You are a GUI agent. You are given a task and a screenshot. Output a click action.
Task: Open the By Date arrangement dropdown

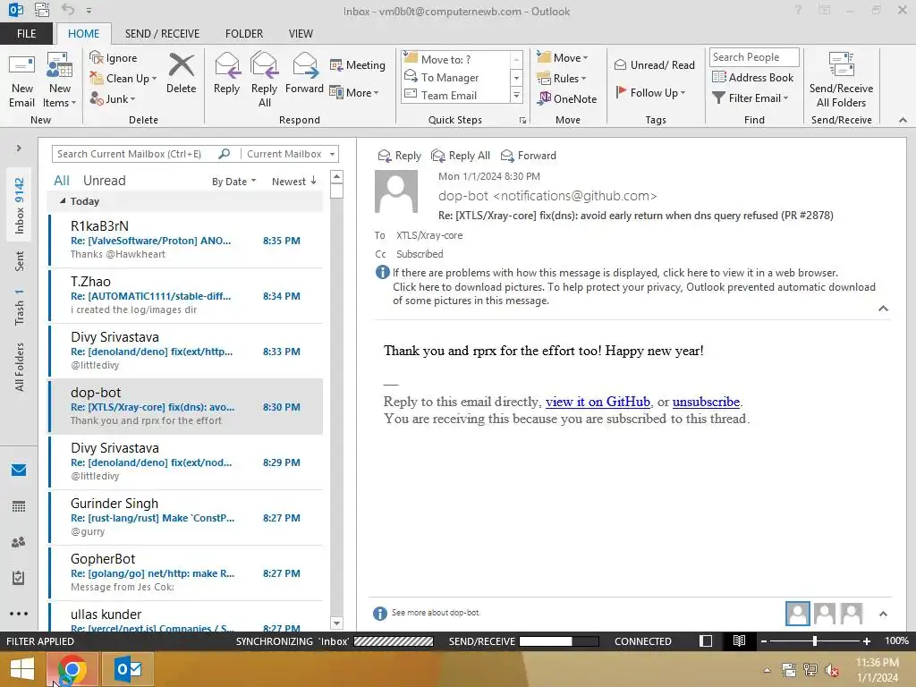pos(233,182)
